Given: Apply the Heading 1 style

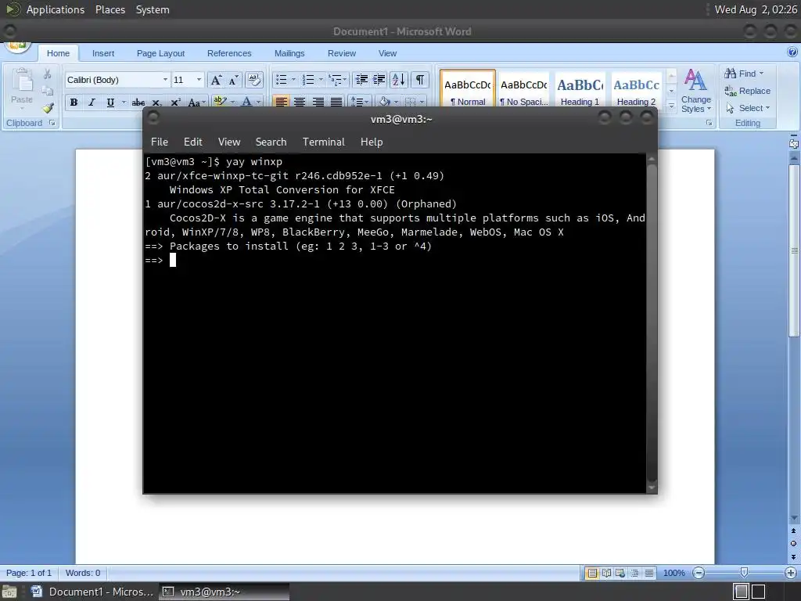Looking at the screenshot, I should click(x=580, y=89).
